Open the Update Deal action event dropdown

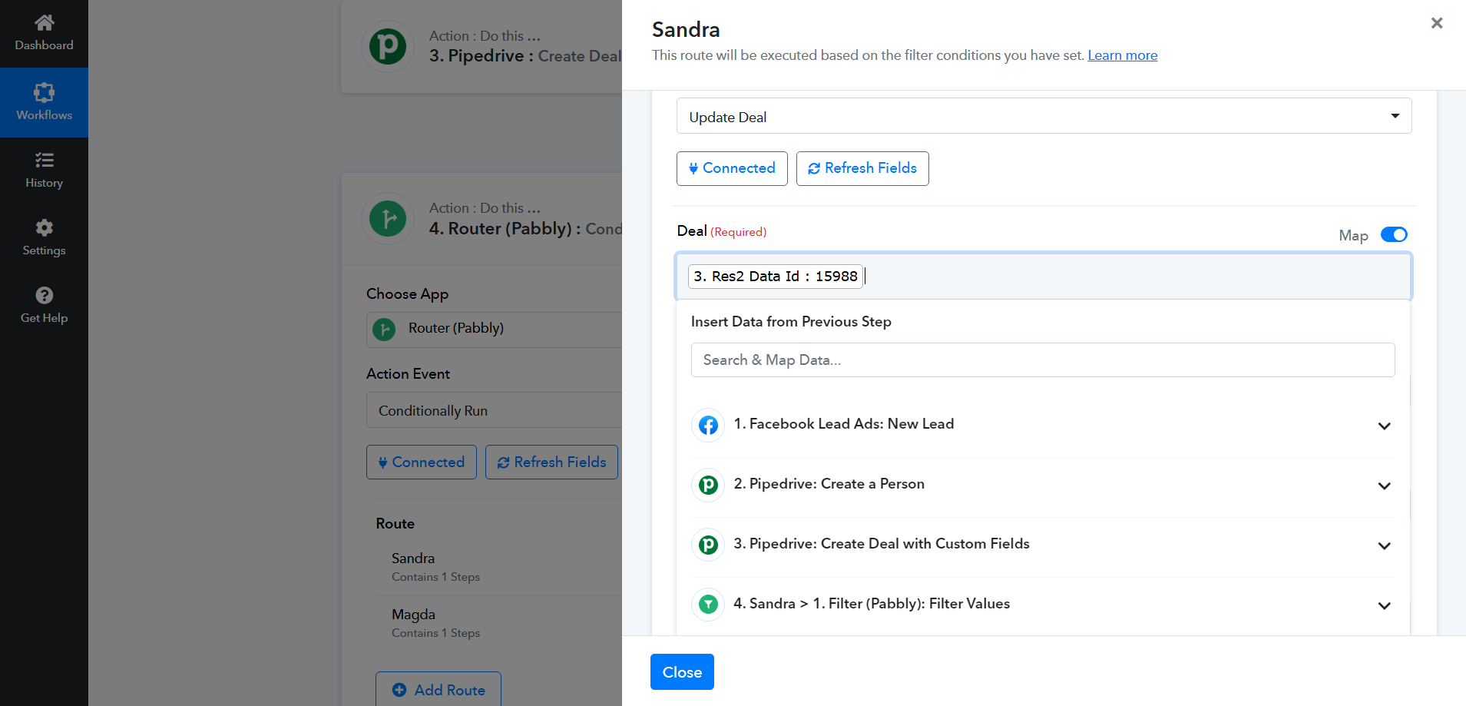point(1044,116)
